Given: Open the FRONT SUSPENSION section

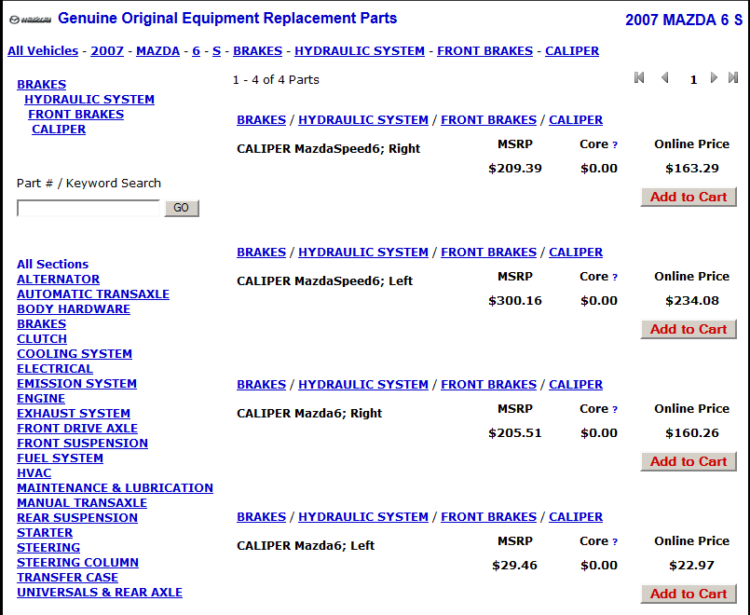Looking at the screenshot, I should [83, 444].
